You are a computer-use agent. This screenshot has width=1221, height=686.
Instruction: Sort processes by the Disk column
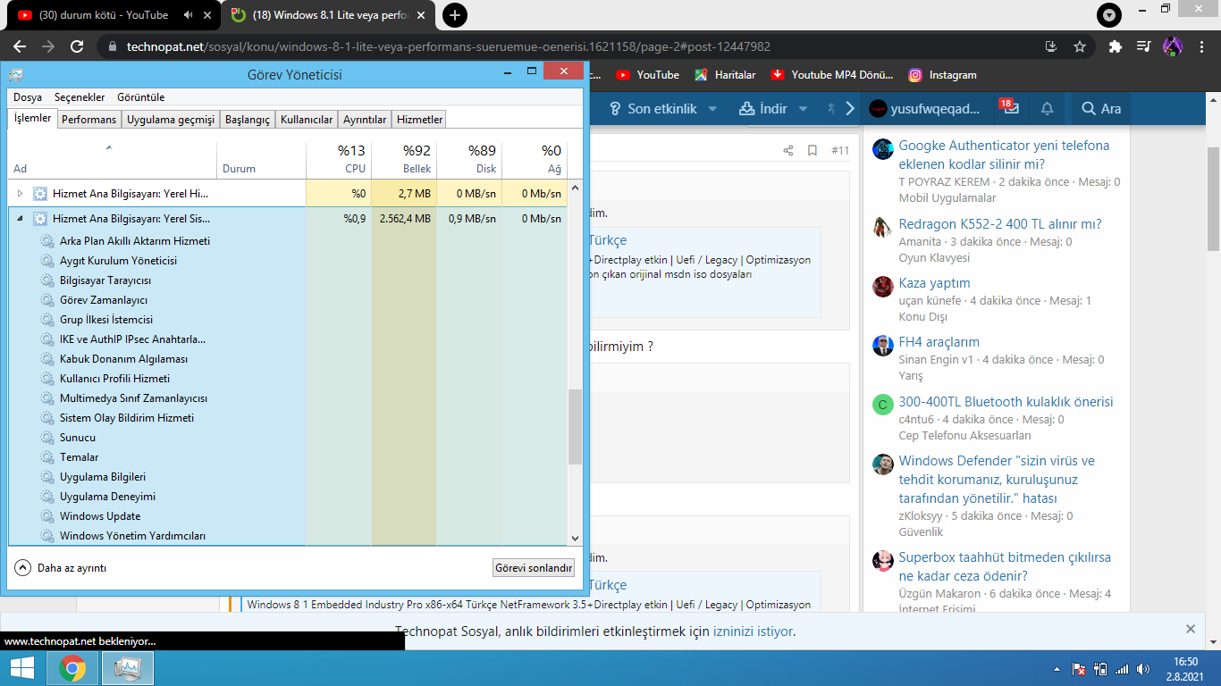coord(469,159)
